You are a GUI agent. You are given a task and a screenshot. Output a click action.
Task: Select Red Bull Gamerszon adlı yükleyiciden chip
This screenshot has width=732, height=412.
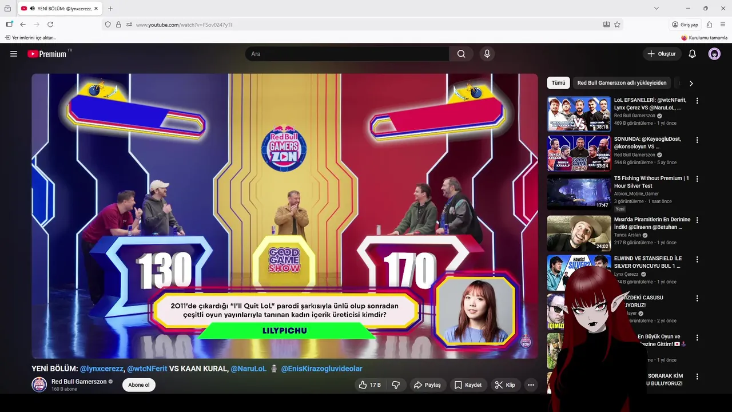[x=622, y=83]
